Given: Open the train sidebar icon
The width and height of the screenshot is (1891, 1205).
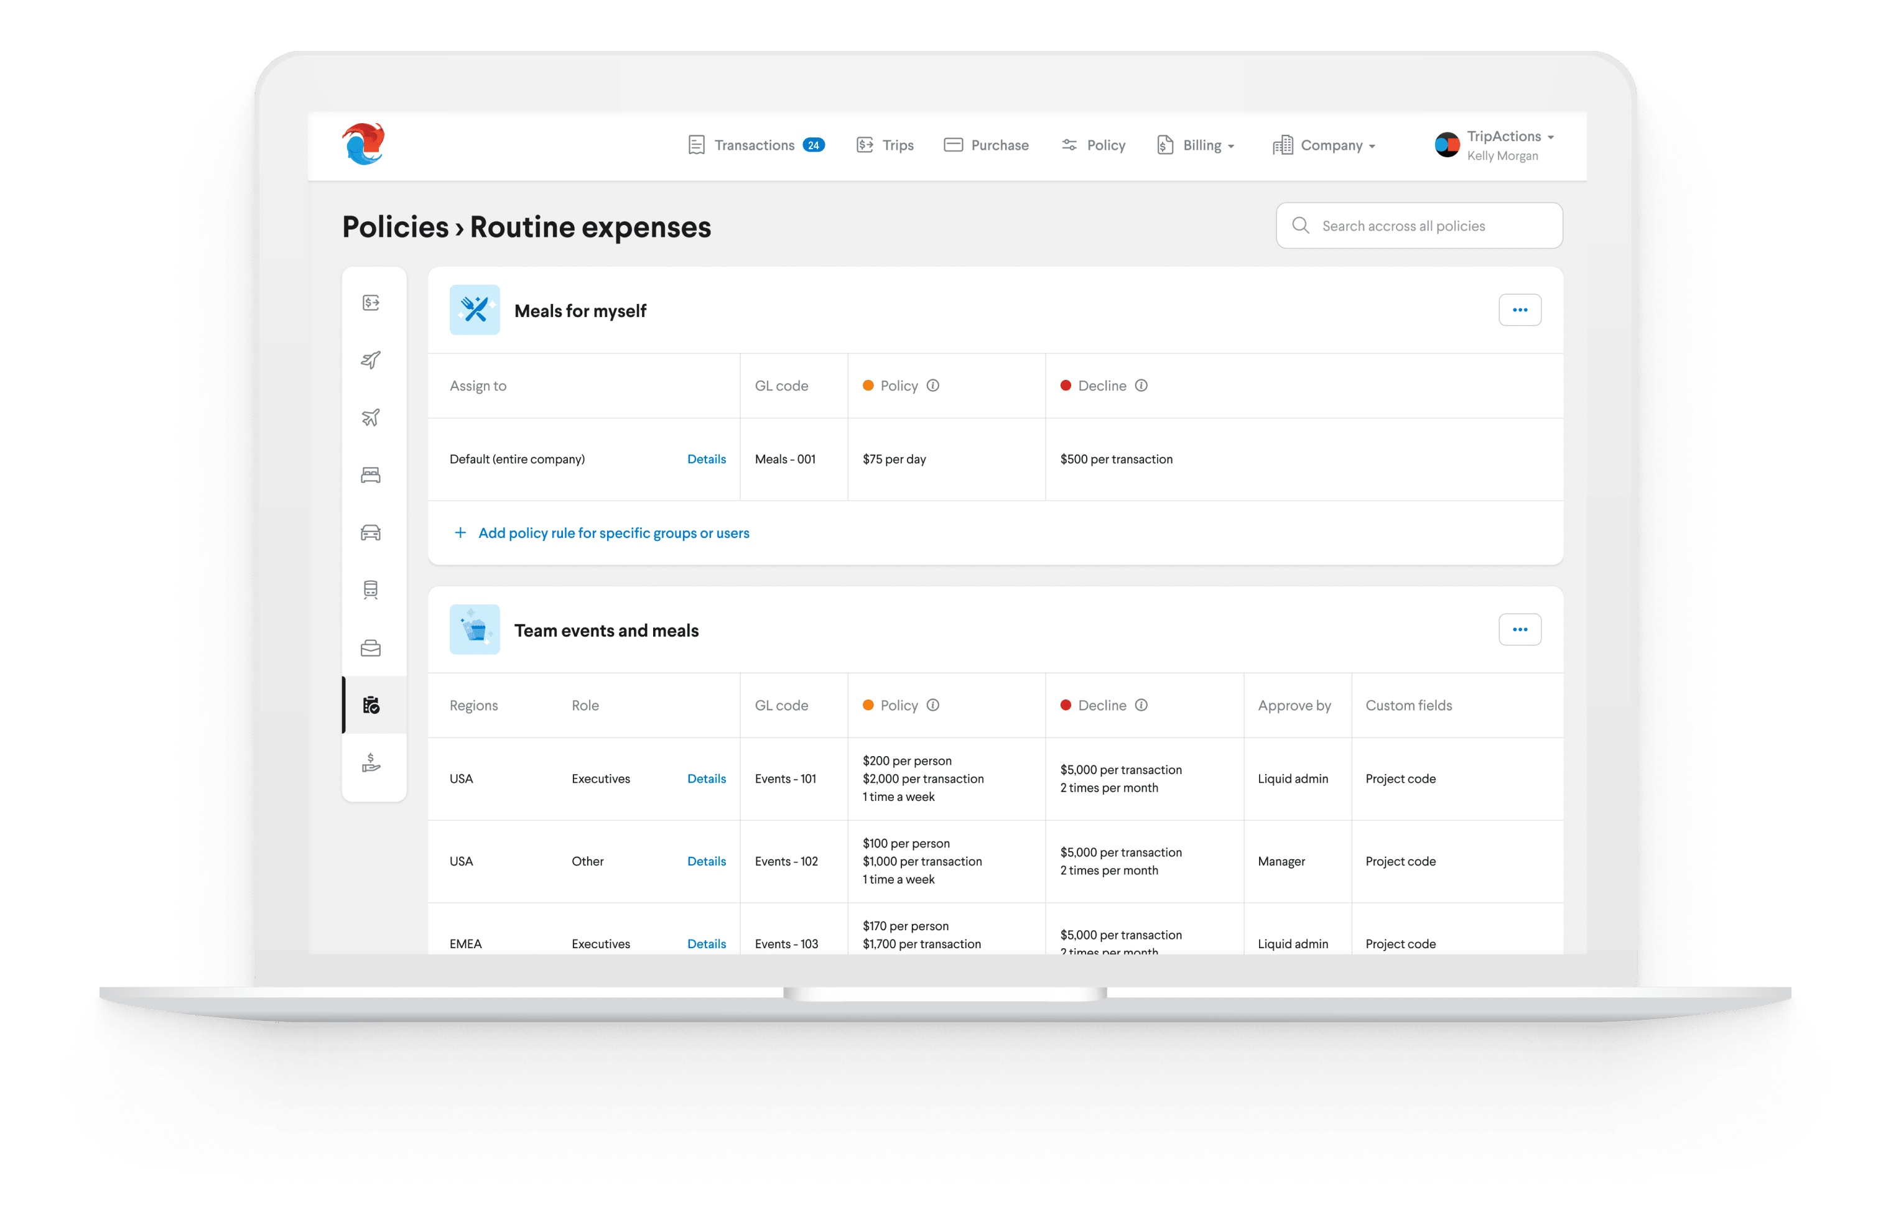Looking at the screenshot, I should pos(371,589).
